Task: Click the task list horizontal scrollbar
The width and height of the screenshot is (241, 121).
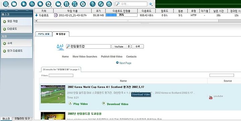Action: (x=128, y=21)
